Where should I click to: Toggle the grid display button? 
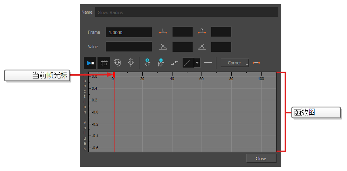tap(104, 63)
